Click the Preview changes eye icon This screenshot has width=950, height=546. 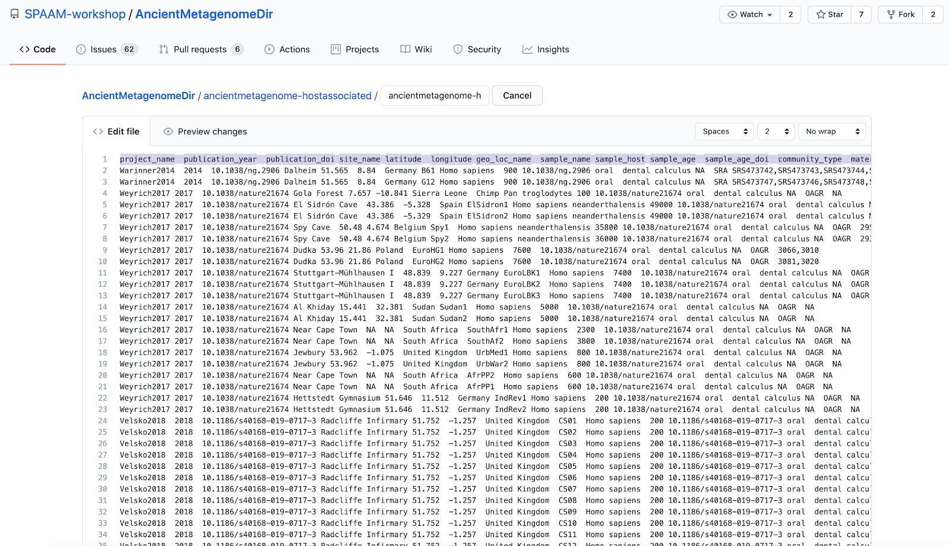[168, 131]
